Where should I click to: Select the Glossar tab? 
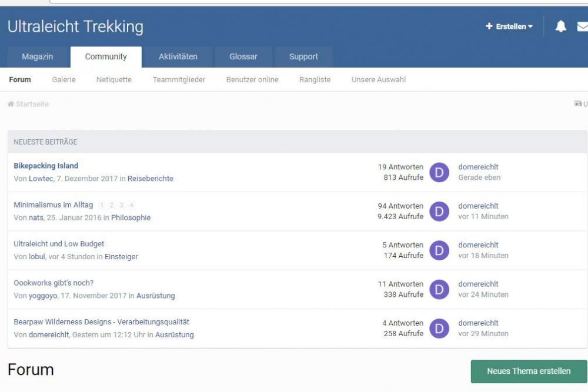243,57
